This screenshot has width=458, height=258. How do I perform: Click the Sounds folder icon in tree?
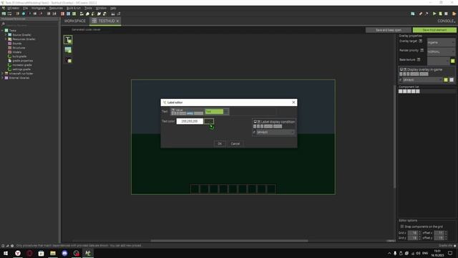click(x=9, y=43)
